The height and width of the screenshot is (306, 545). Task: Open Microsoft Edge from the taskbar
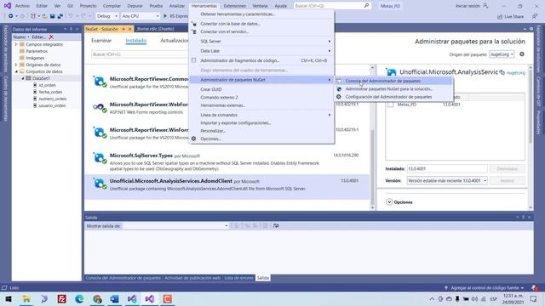(79, 298)
